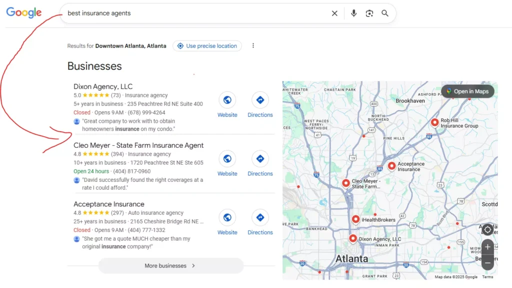512x288 pixels.
Task: Click Website globe icon for Dixon Agency
Action: (x=227, y=100)
